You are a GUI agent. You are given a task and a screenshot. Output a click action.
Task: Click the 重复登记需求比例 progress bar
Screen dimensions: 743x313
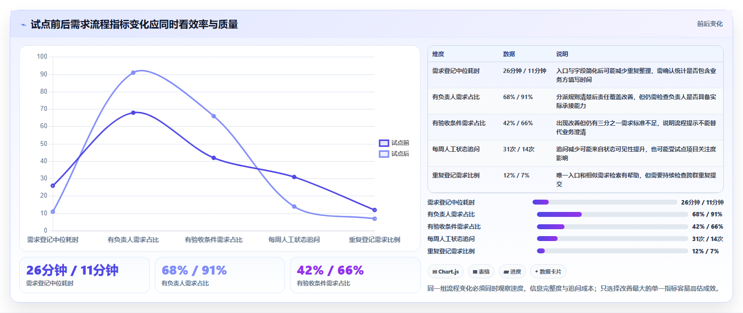point(612,251)
